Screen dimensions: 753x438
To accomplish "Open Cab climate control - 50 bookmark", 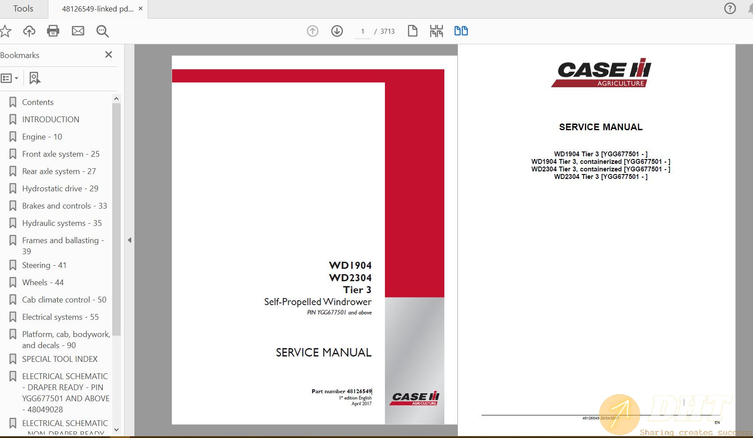I will pyautogui.click(x=64, y=300).
